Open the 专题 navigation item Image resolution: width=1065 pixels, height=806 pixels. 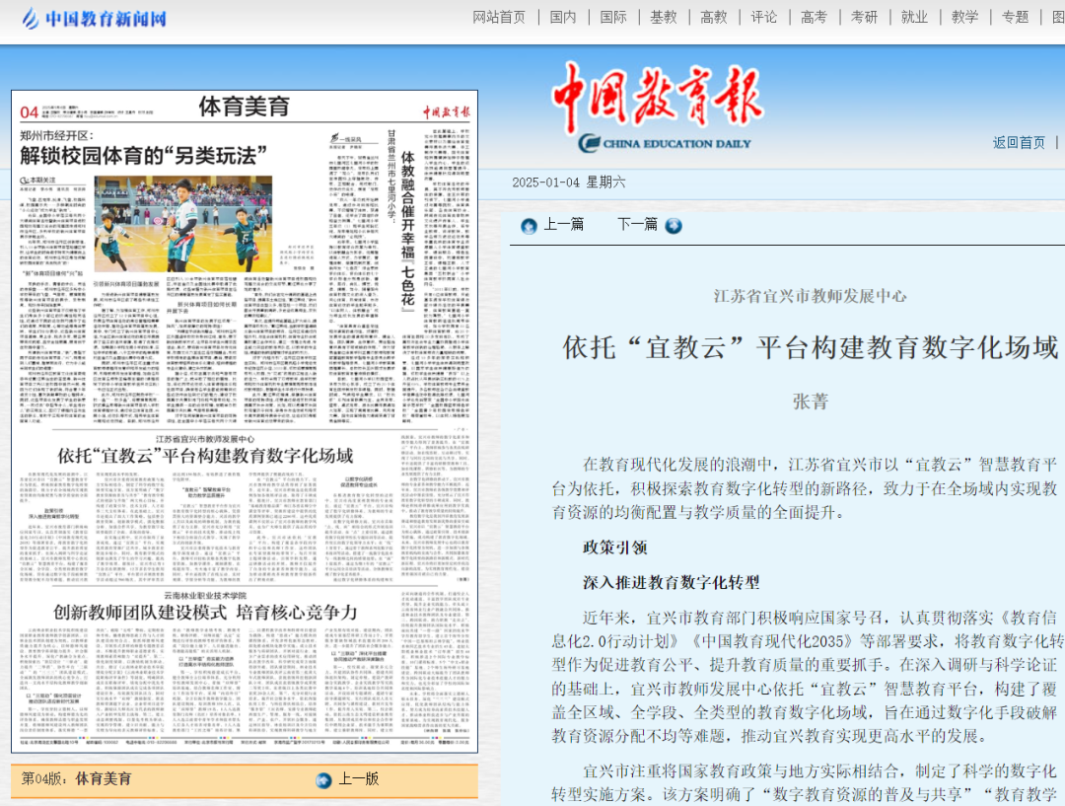tap(1015, 17)
